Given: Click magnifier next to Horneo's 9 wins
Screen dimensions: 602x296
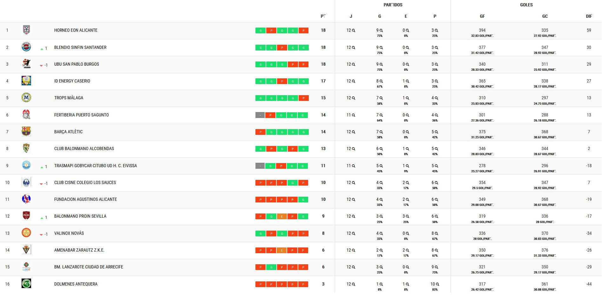Looking at the screenshot, I should point(381,30).
